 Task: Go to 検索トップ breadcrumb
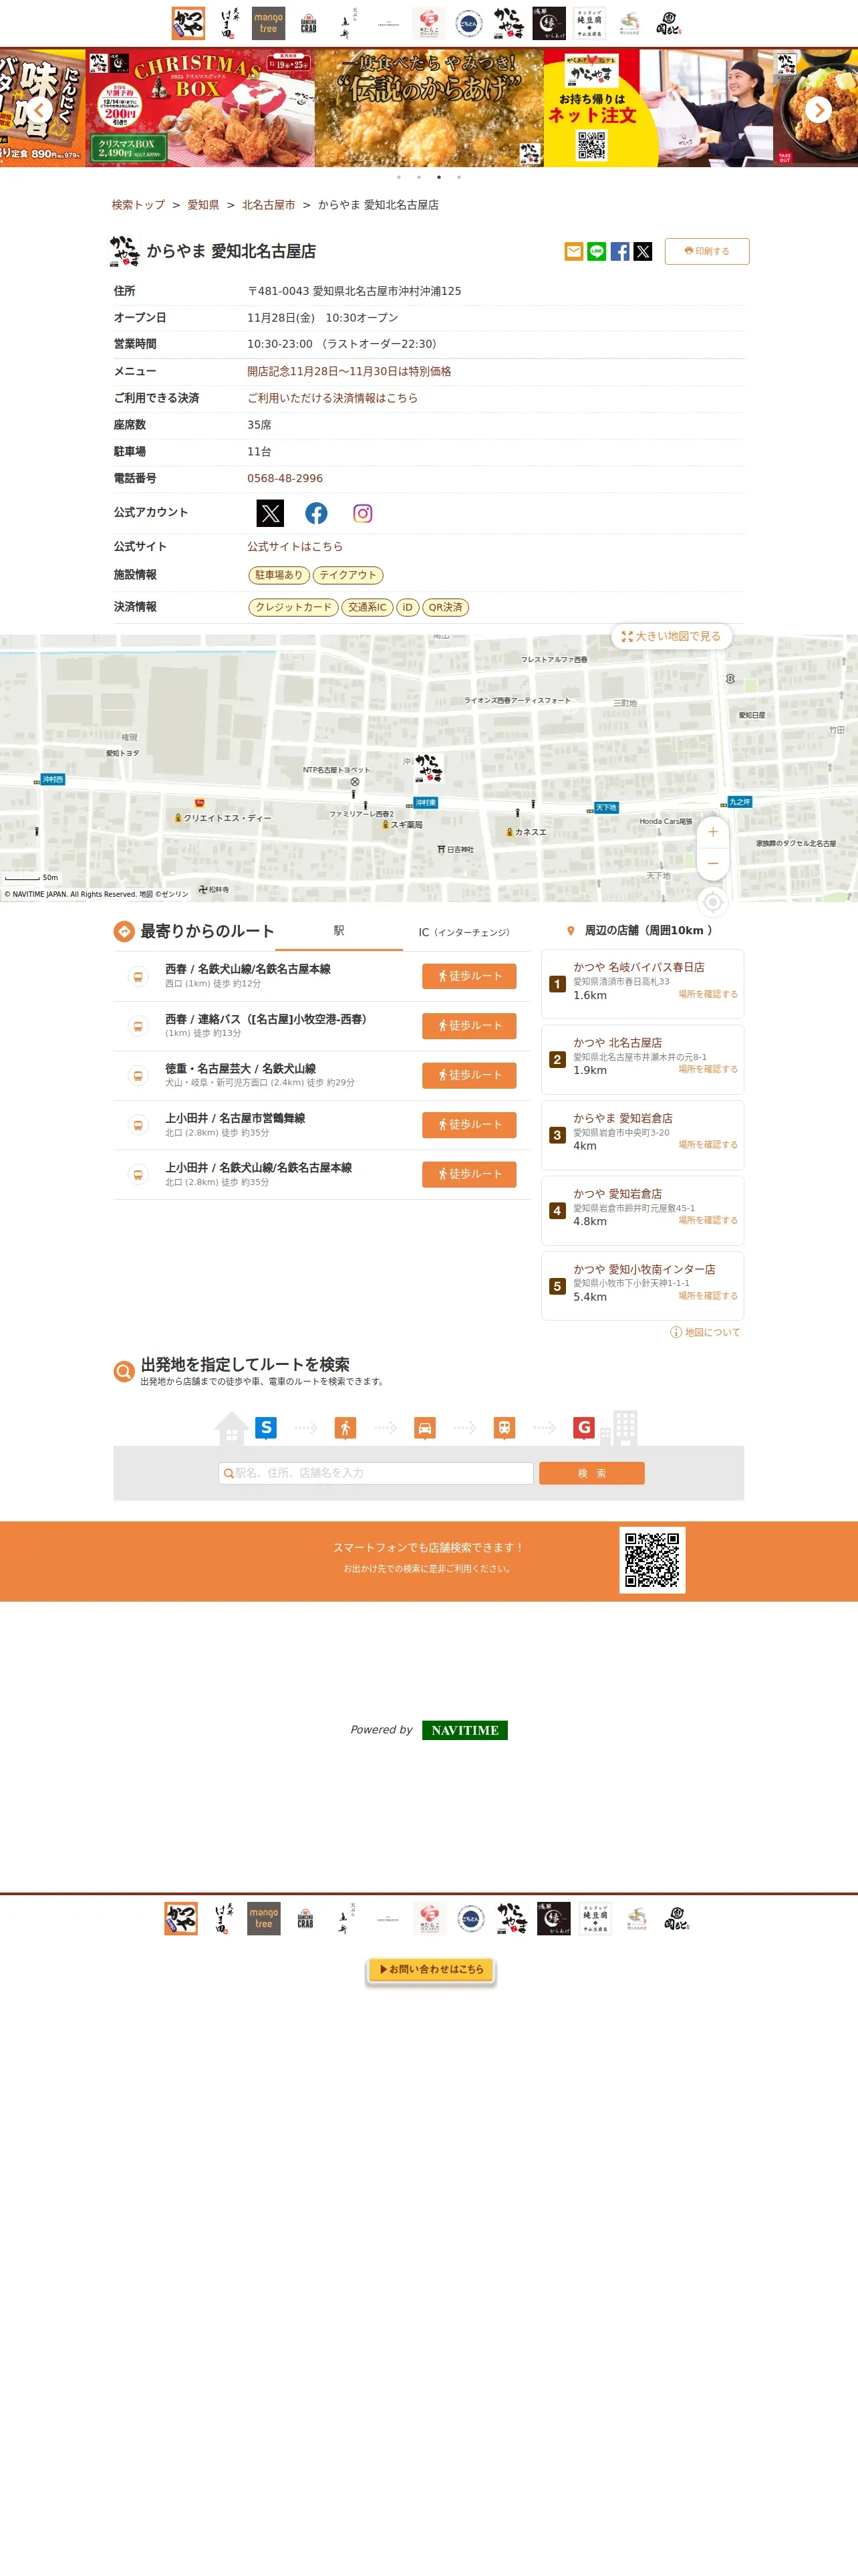pyautogui.click(x=138, y=205)
